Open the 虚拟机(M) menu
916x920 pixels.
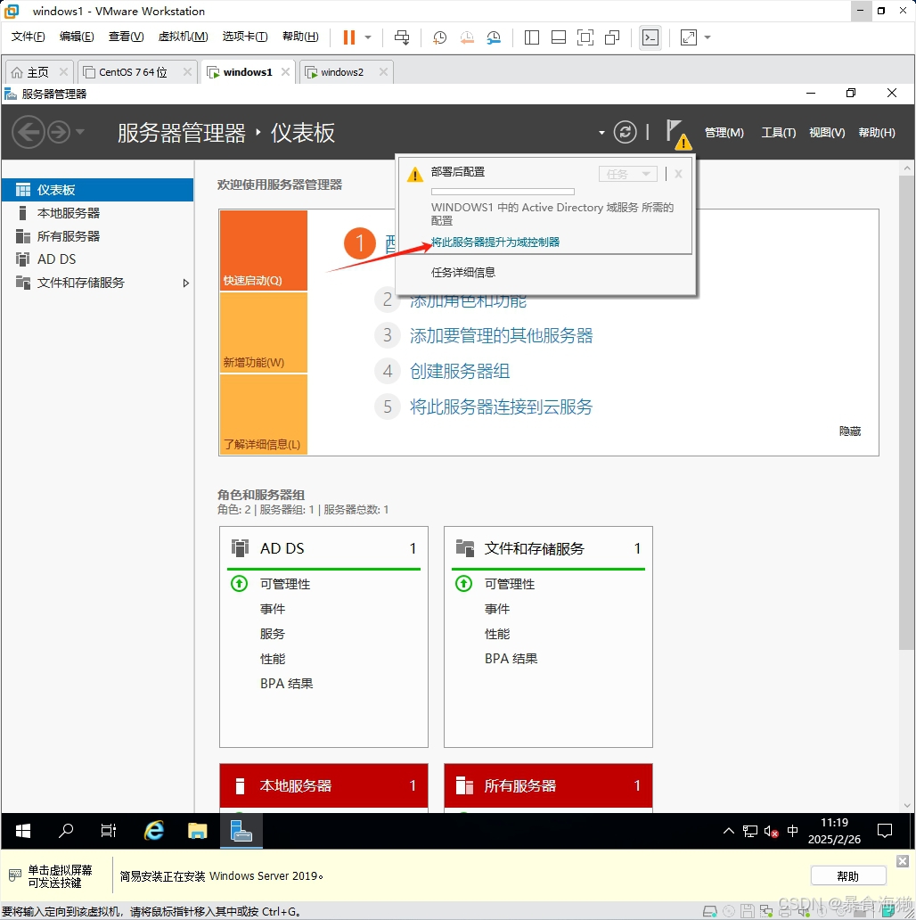(183, 37)
